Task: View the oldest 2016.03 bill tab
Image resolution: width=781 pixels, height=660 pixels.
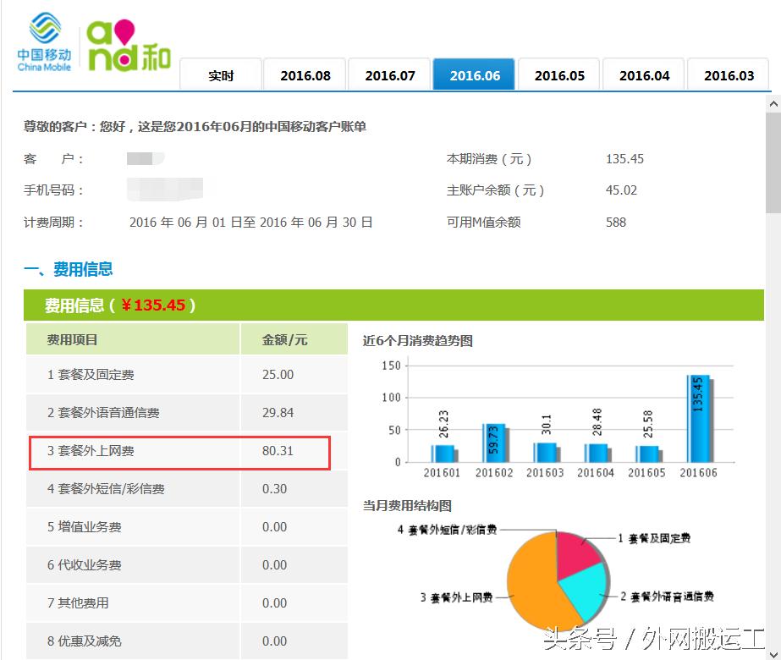Action: coord(728,74)
